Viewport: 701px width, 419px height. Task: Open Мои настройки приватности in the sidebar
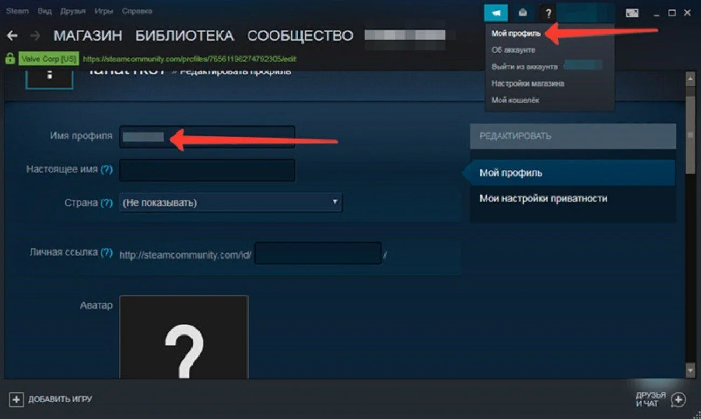coord(543,199)
